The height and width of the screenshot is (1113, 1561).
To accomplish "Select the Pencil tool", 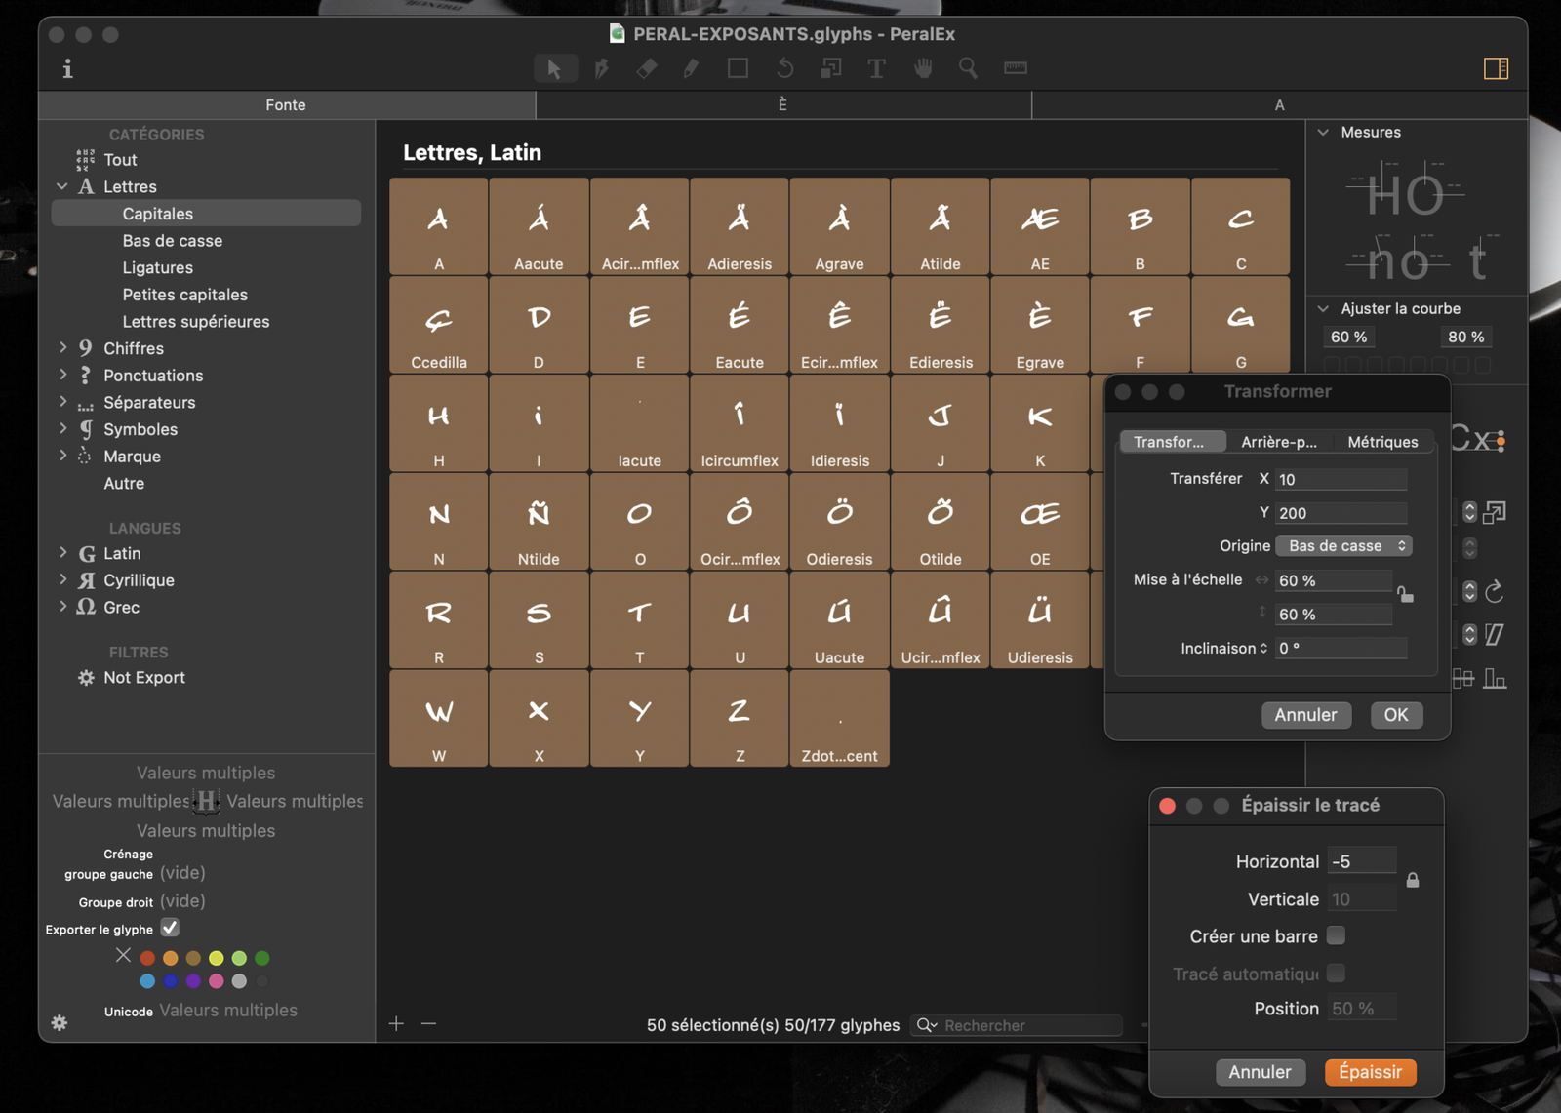I will pos(692,68).
